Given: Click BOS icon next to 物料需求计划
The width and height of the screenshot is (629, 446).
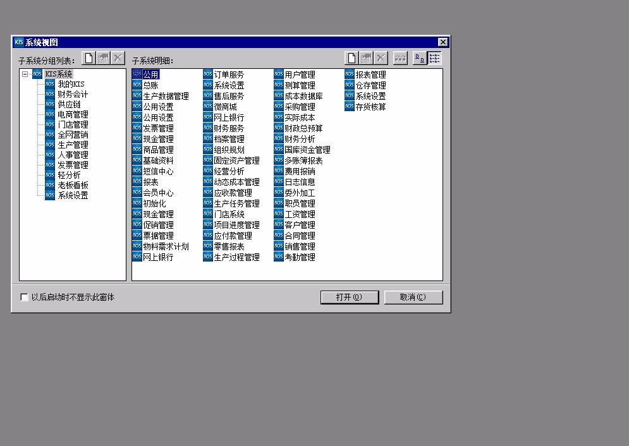Looking at the screenshot, I should 137,246.
